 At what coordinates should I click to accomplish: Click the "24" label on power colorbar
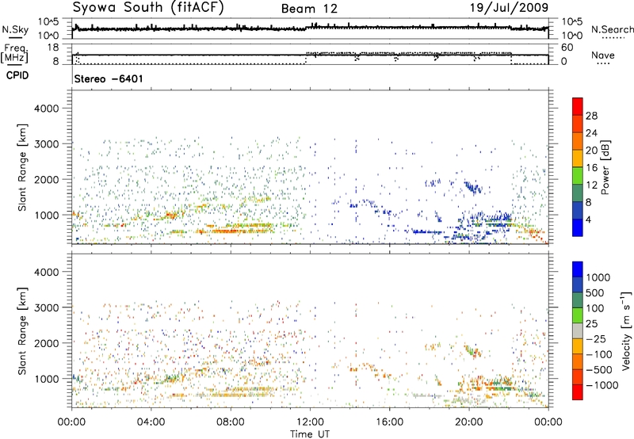pos(591,133)
